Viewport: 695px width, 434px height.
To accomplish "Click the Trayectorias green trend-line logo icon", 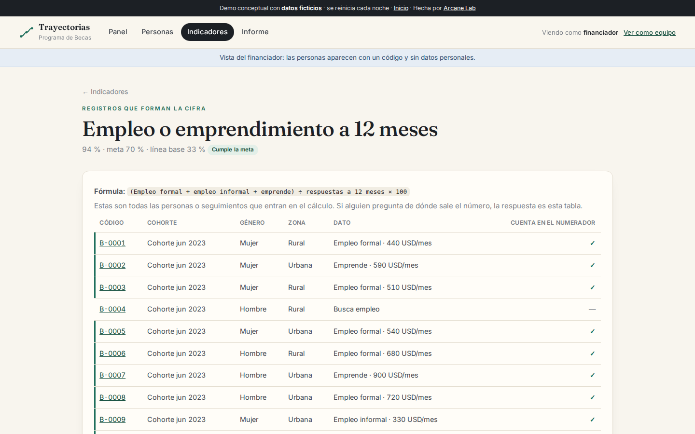I will tap(27, 32).
